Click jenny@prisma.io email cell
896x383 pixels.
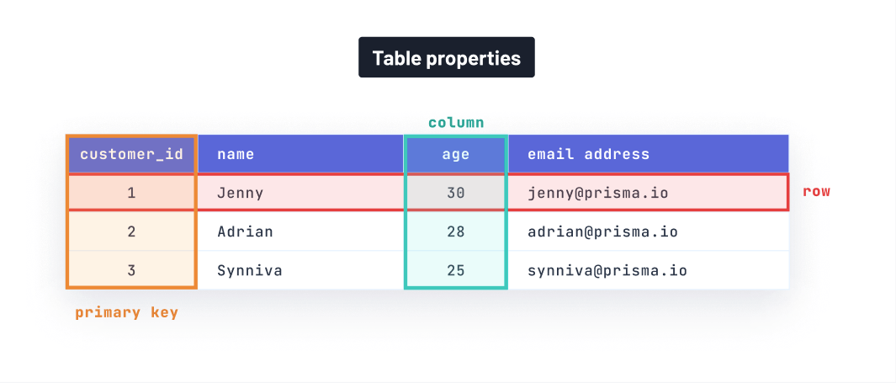648,193
